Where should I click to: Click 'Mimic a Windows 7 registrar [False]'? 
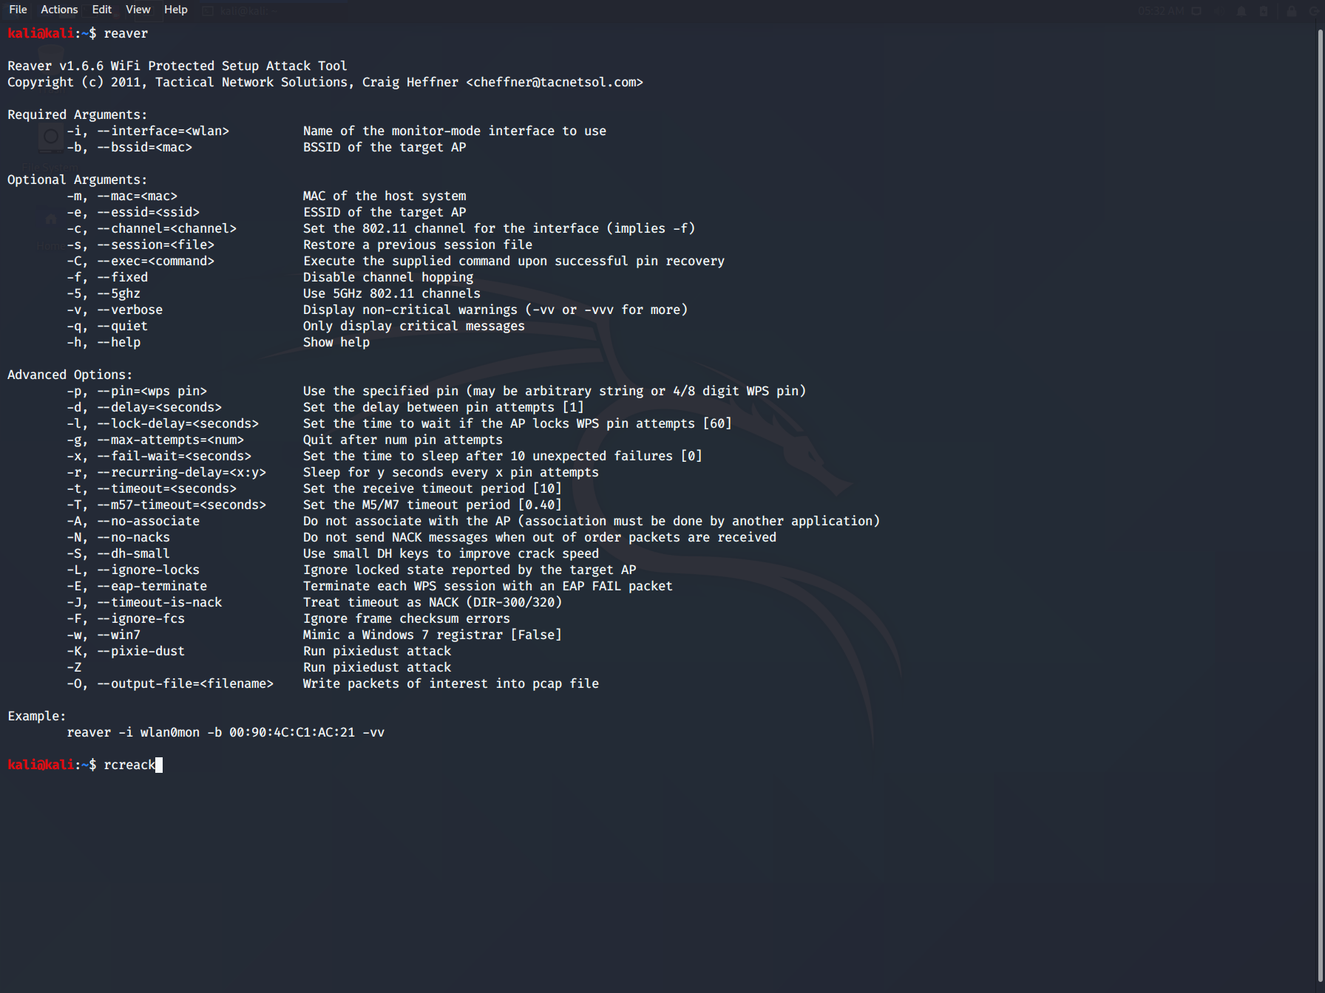[x=433, y=635]
